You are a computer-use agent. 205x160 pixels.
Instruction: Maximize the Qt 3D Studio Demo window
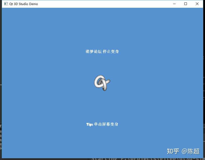click(x=186, y=4)
